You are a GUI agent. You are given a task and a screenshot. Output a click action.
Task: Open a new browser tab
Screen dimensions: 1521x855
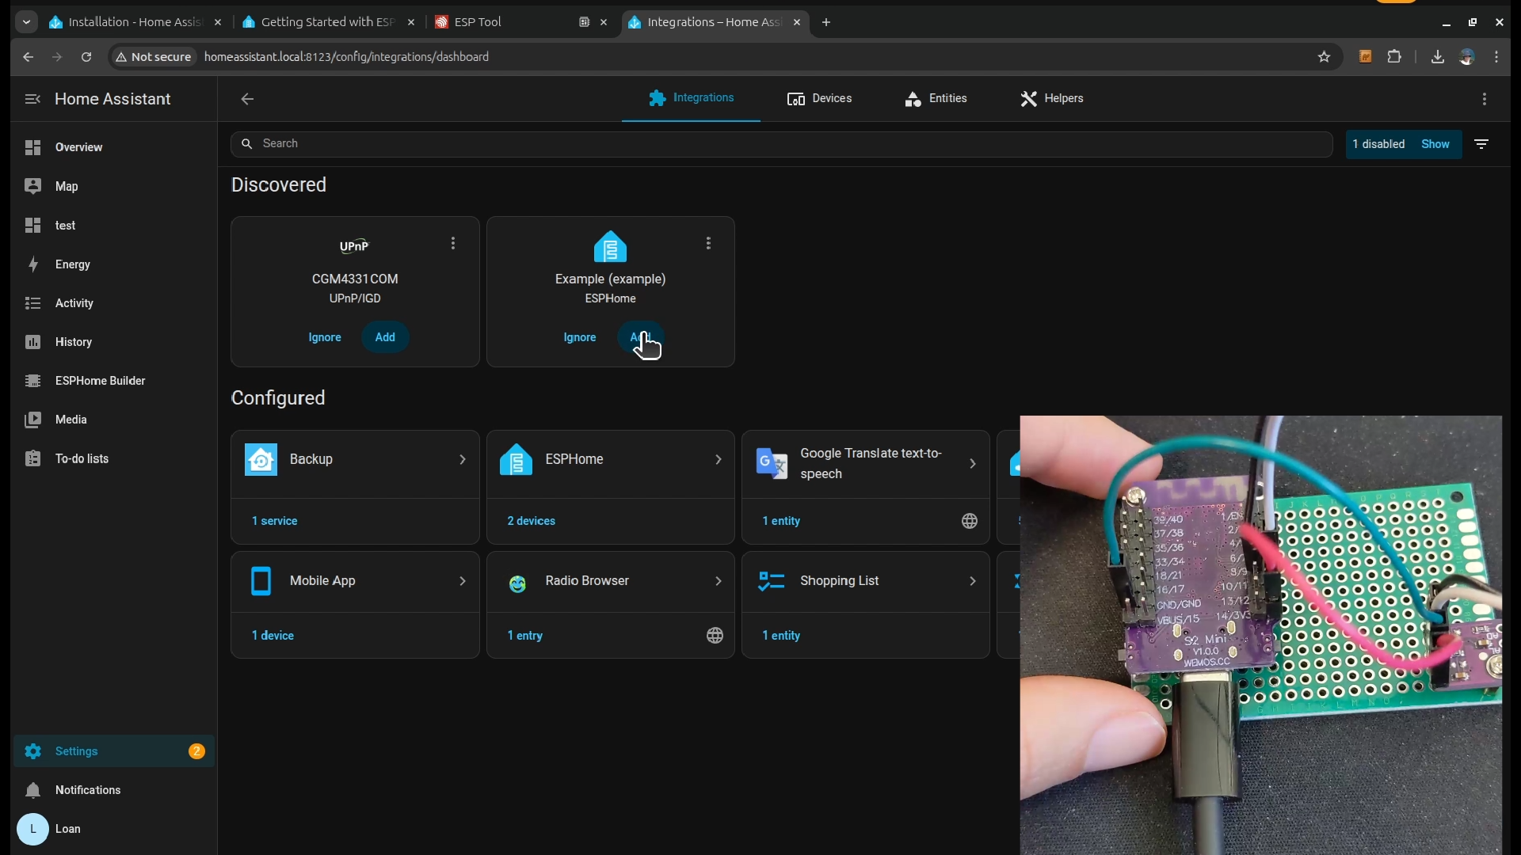tap(826, 22)
